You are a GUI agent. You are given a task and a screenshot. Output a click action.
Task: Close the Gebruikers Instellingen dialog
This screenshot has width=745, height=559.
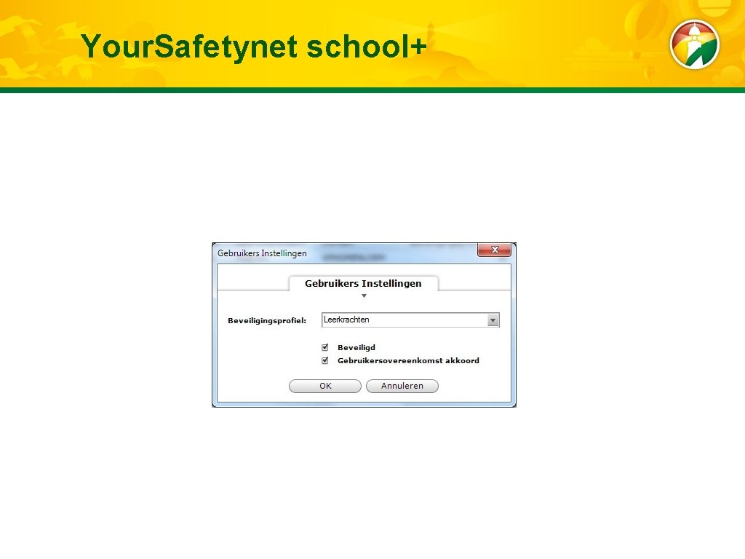coord(494,250)
